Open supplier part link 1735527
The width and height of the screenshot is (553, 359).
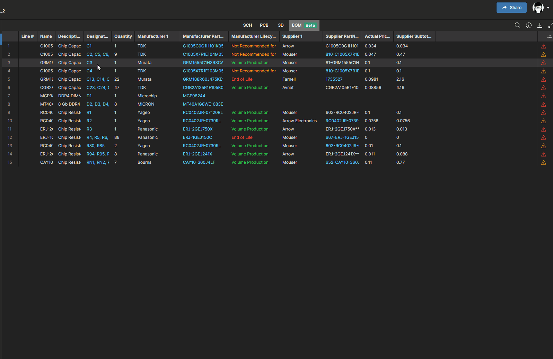(x=334, y=79)
